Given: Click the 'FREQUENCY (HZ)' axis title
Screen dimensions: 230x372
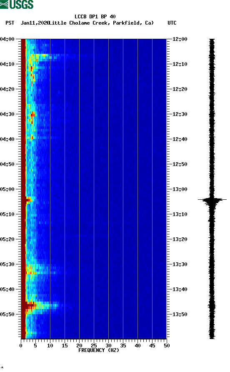Looking at the screenshot, I should pos(99,350).
